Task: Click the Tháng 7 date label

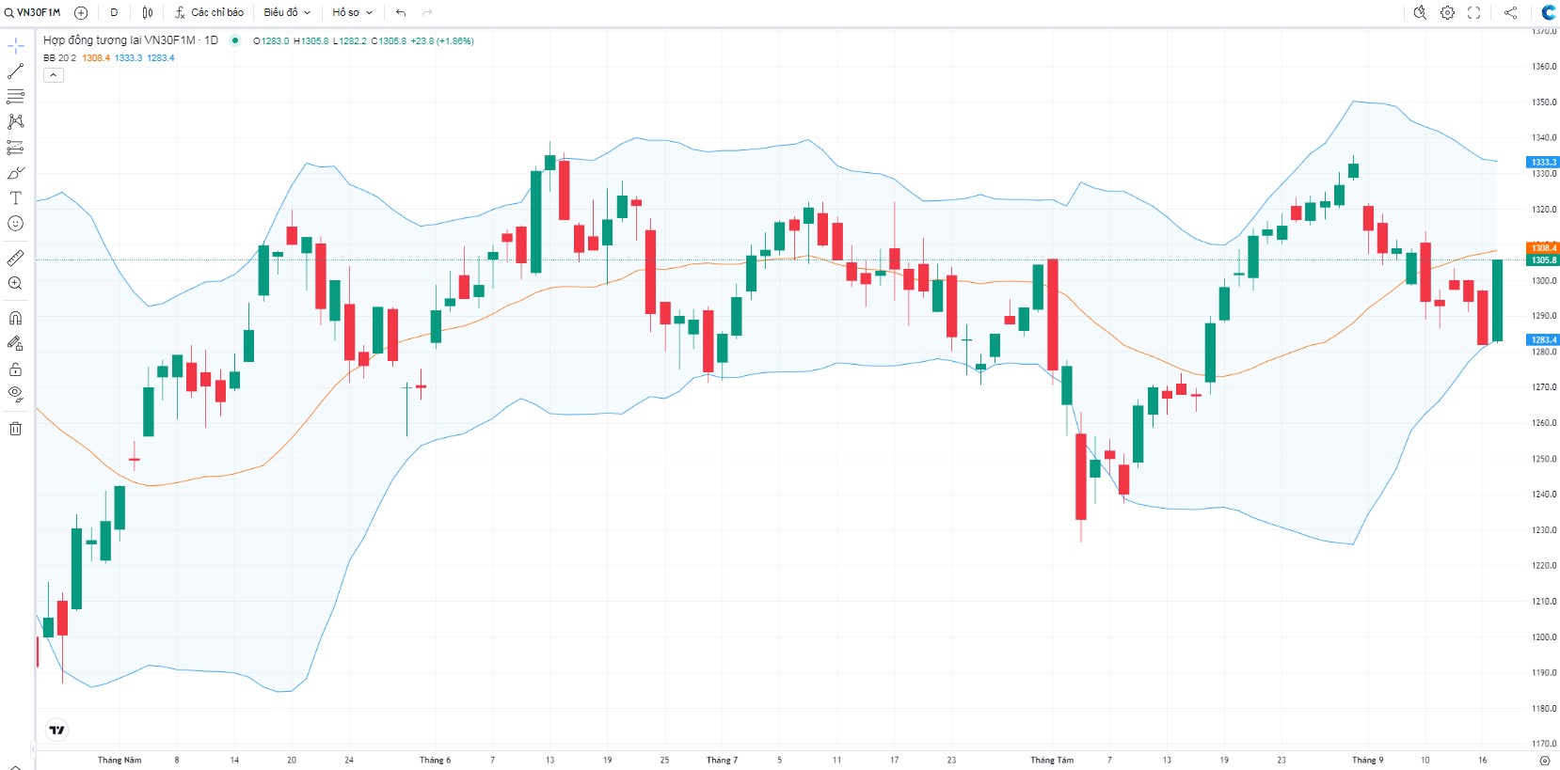Action: click(x=722, y=760)
